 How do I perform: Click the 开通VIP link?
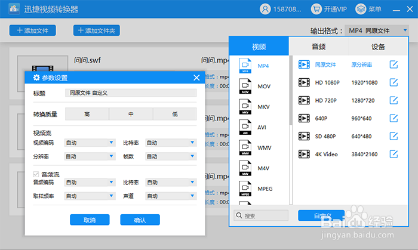[x=335, y=10]
